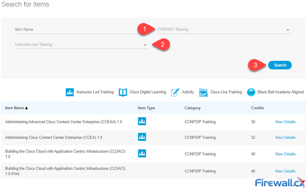Click the Instructor Led Training legend icon

click(70, 92)
